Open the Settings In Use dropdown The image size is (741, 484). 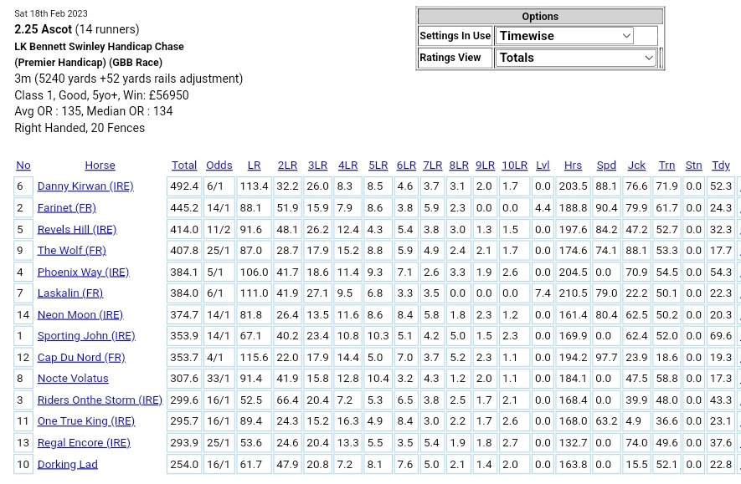point(563,36)
